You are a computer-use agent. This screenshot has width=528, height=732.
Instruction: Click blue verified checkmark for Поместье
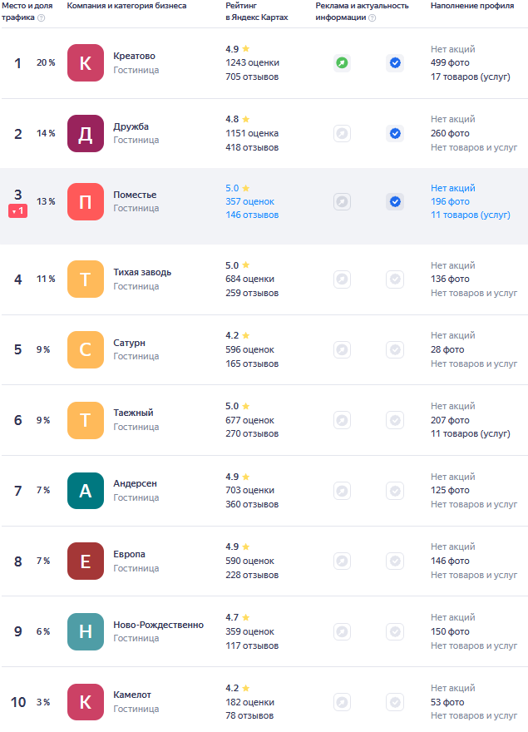(395, 201)
